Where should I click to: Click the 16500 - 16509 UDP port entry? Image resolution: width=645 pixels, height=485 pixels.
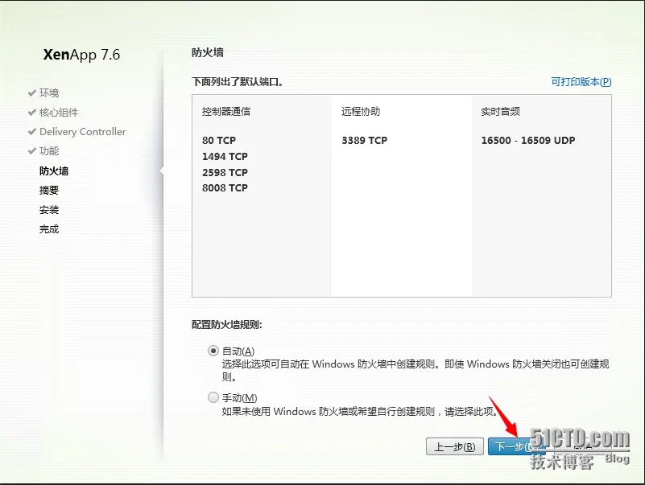(528, 141)
